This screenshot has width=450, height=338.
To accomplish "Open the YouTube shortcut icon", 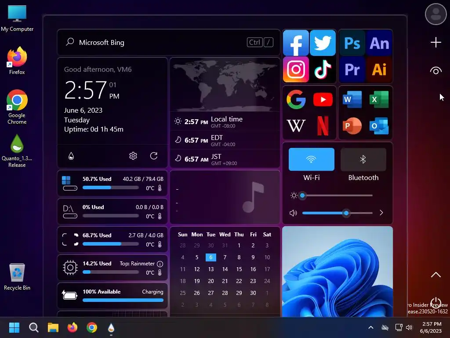I will 323,99.
